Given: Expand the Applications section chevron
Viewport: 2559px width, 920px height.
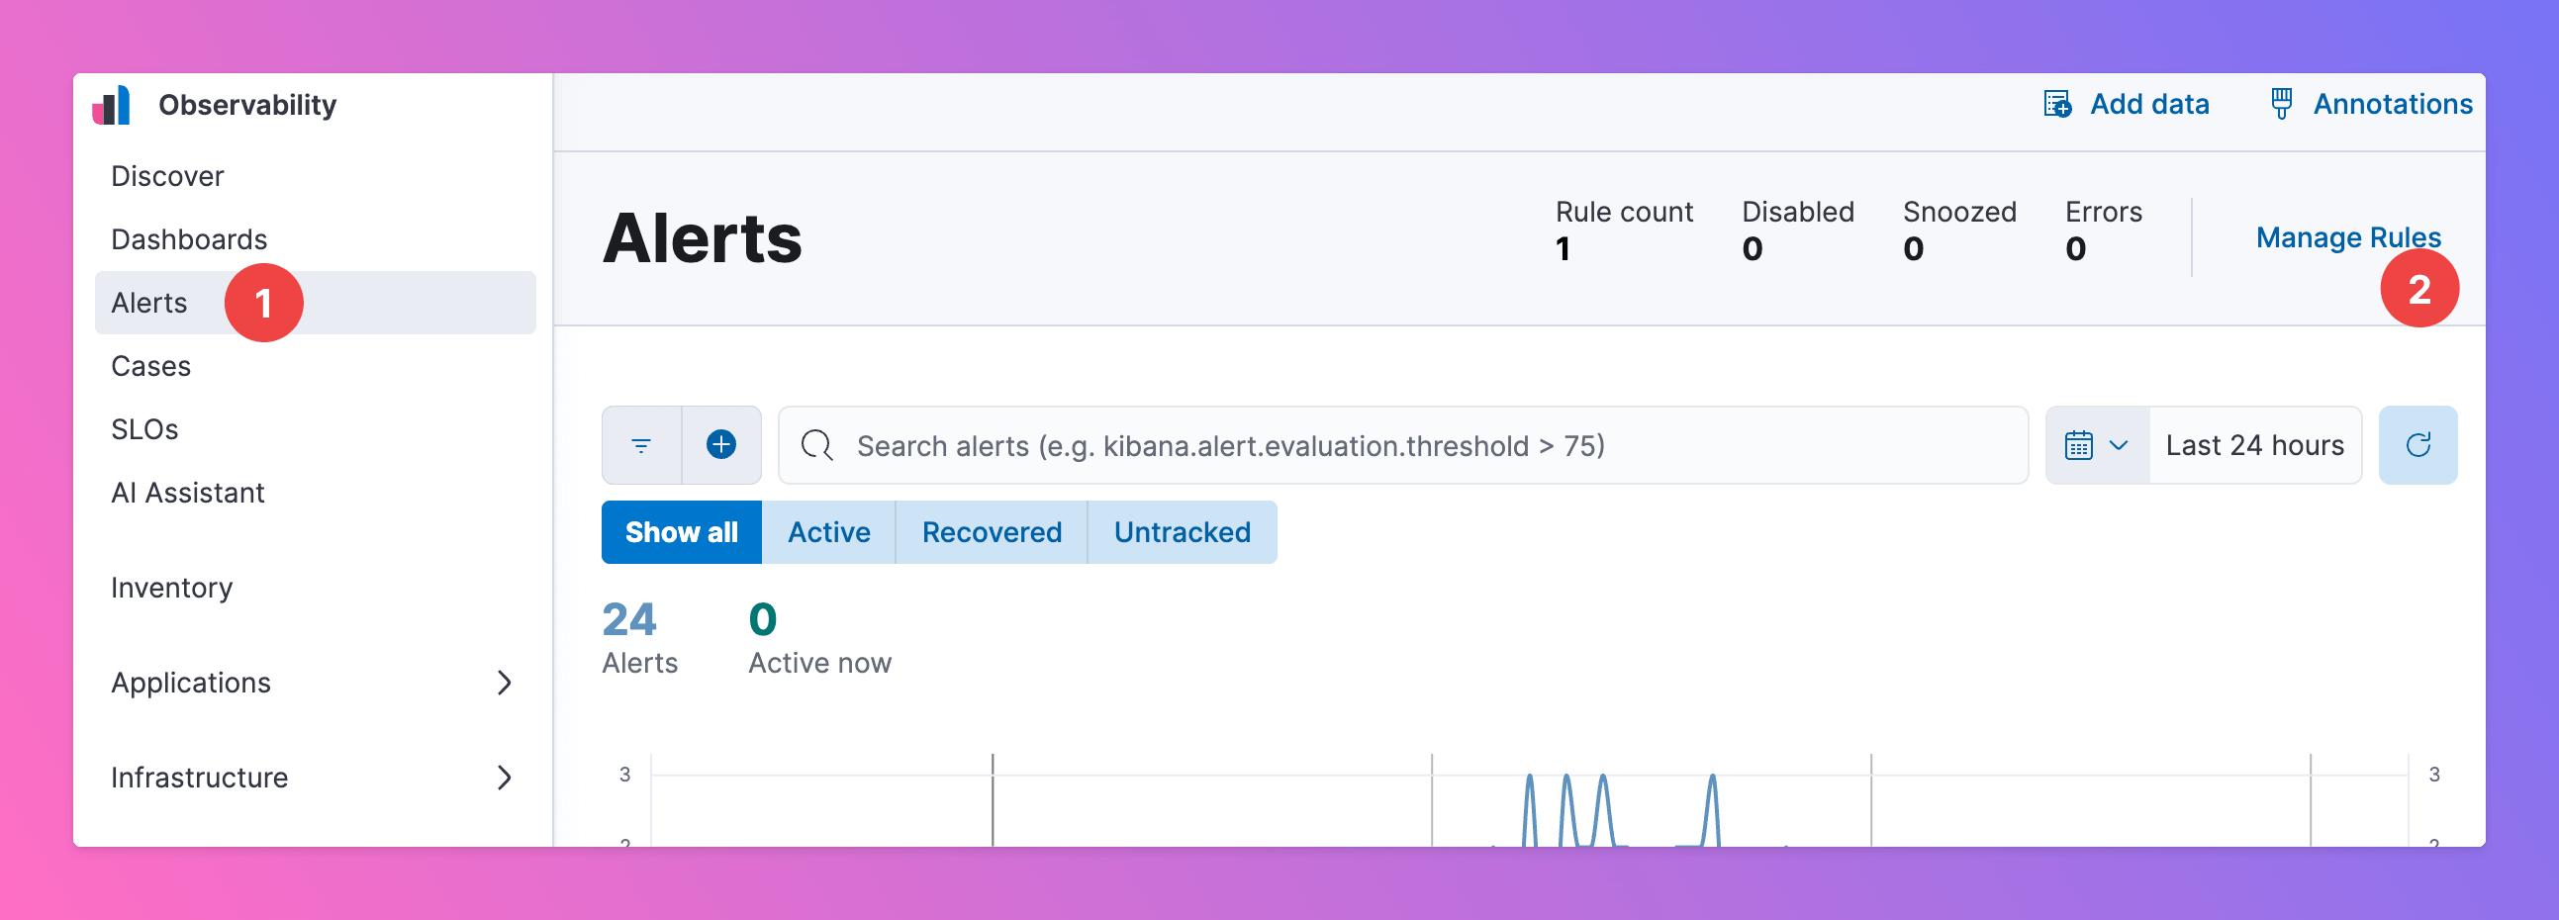Looking at the screenshot, I should (x=505, y=683).
